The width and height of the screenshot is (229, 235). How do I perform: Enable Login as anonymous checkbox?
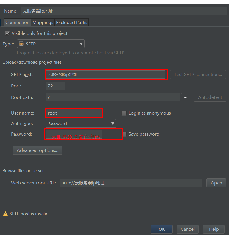coord(124,113)
